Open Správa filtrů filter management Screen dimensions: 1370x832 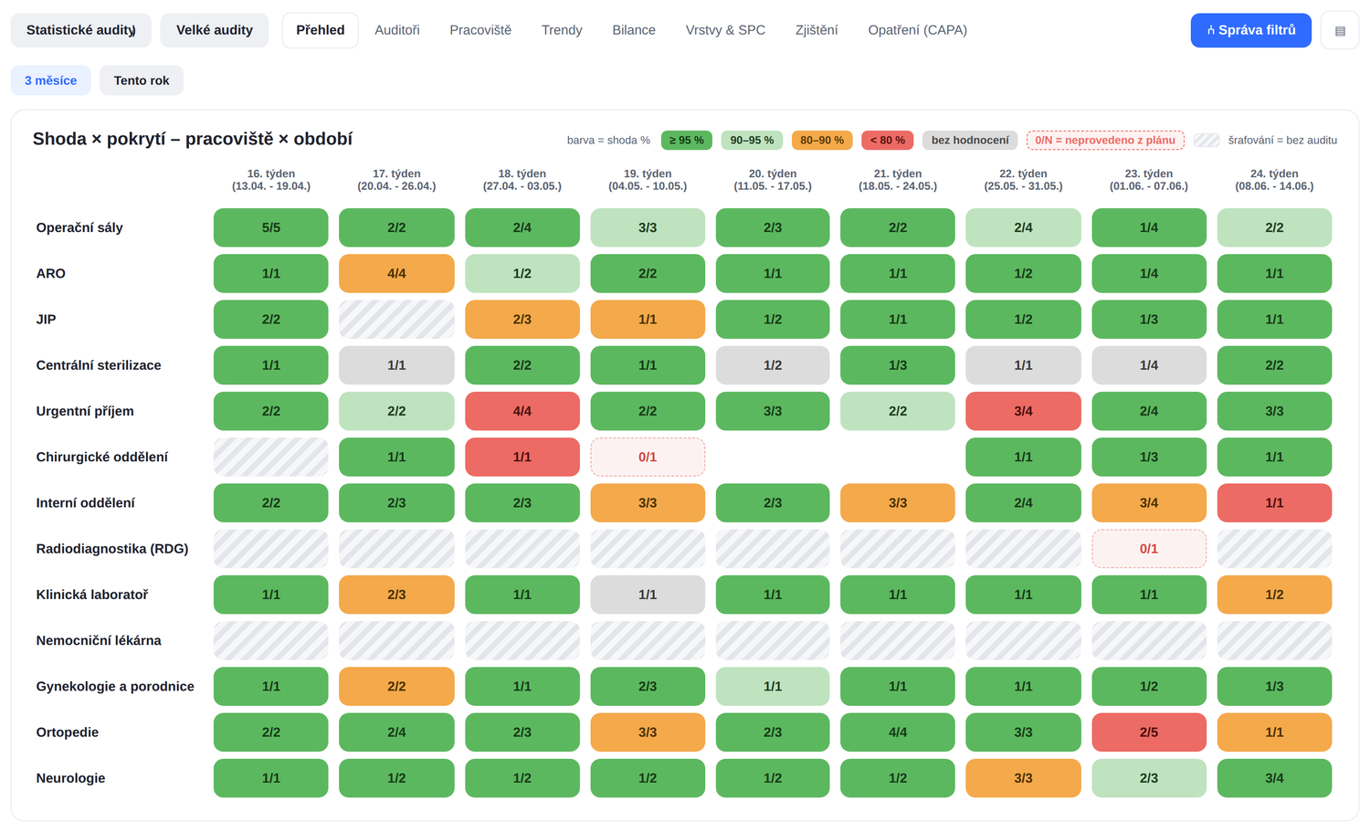tap(1250, 30)
